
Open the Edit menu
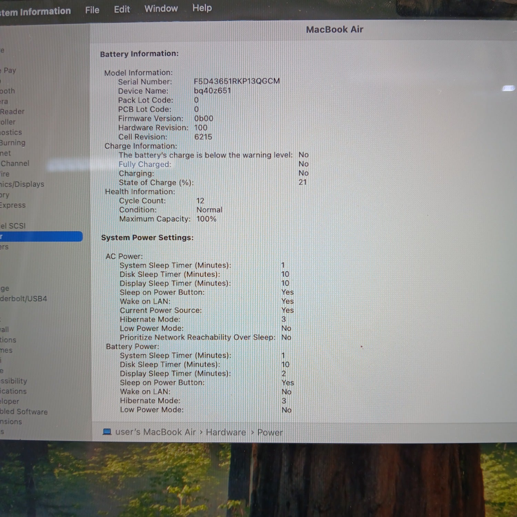click(122, 9)
